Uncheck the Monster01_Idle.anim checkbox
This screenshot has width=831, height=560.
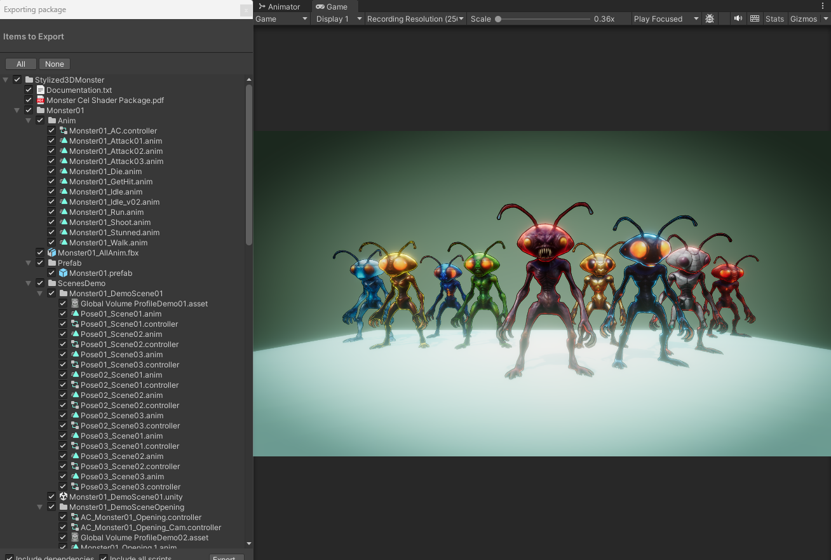coord(51,192)
